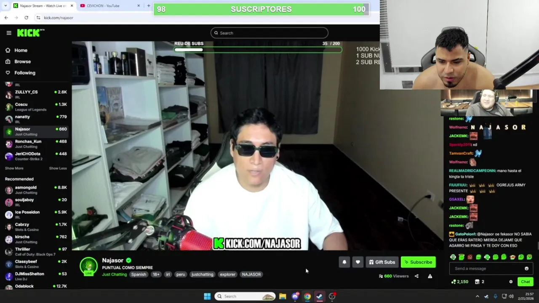
Task: Select Ronchas_Kun channel in sidebar
Action: pos(36,144)
